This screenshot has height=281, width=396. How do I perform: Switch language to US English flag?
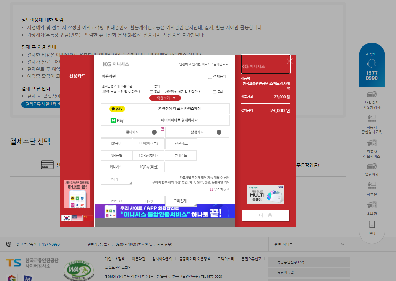[77, 218]
